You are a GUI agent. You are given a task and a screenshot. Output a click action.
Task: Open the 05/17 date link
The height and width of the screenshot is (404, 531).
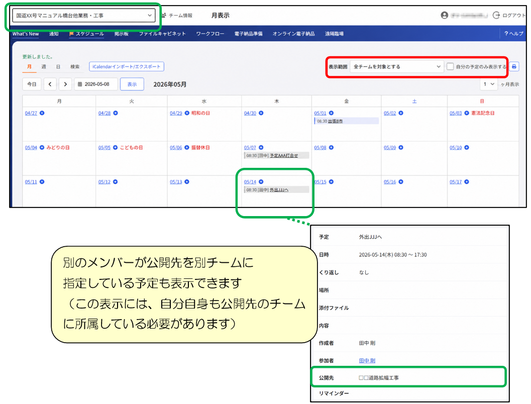click(x=456, y=182)
